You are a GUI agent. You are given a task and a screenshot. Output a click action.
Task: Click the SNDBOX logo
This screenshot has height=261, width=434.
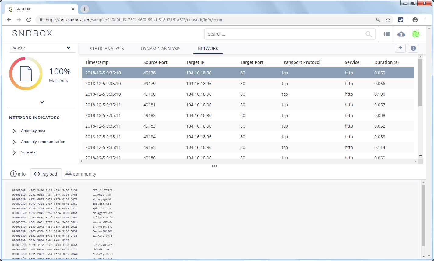(x=32, y=33)
